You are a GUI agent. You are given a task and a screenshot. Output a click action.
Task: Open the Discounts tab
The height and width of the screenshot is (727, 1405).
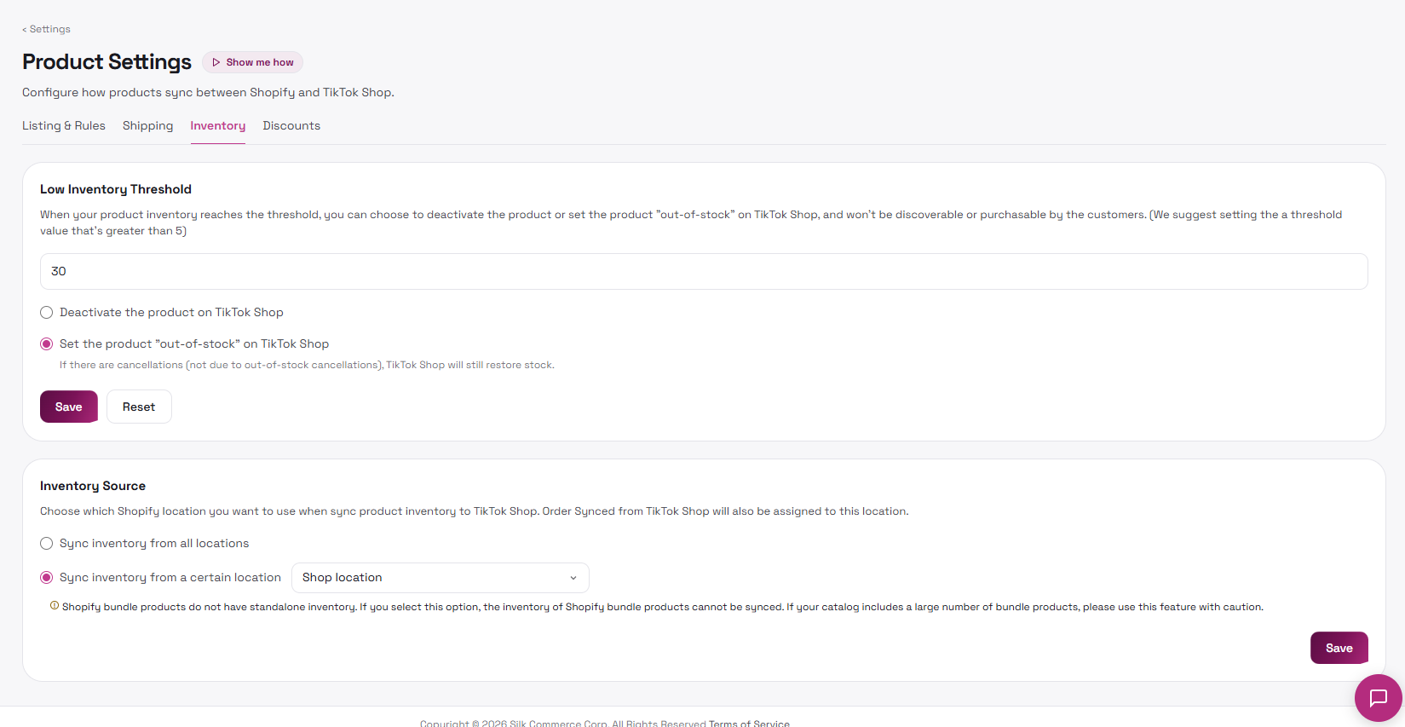tap(291, 125)
